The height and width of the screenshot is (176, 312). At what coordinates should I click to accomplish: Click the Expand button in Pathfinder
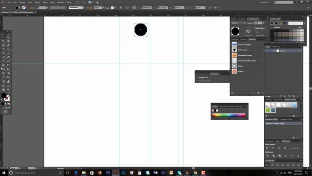click(x=295, y=148)
